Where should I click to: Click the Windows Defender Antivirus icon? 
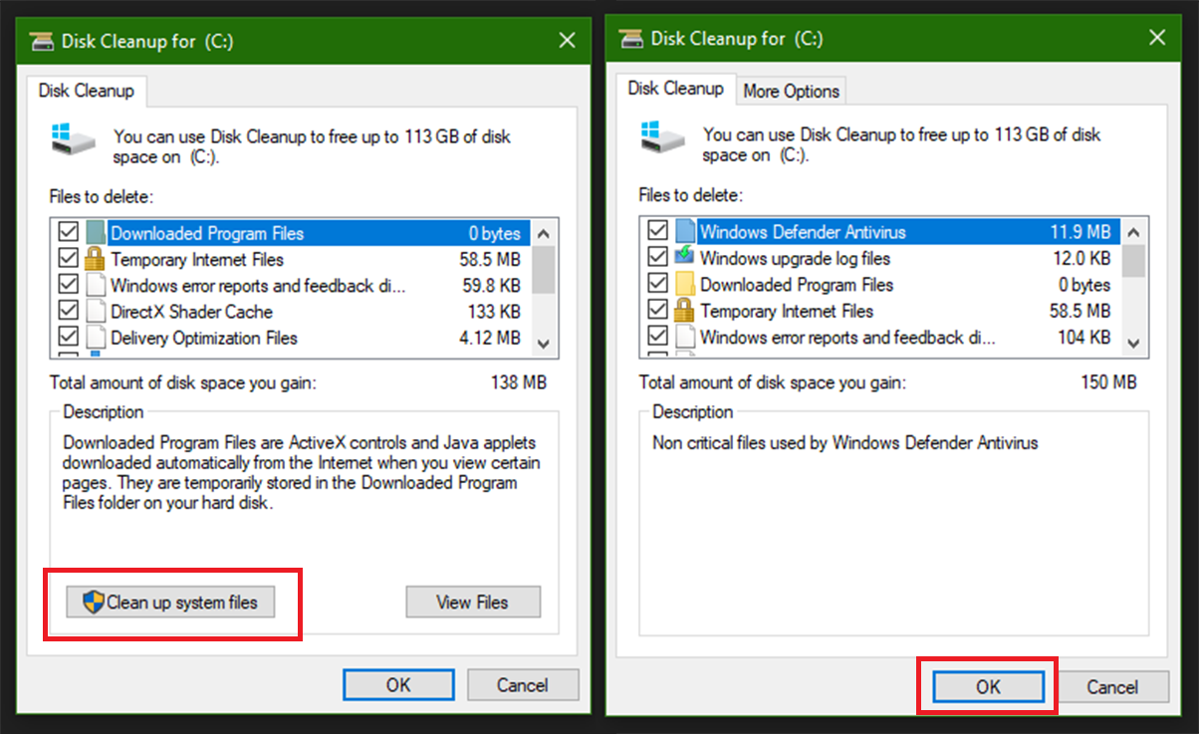coord(684,232)
